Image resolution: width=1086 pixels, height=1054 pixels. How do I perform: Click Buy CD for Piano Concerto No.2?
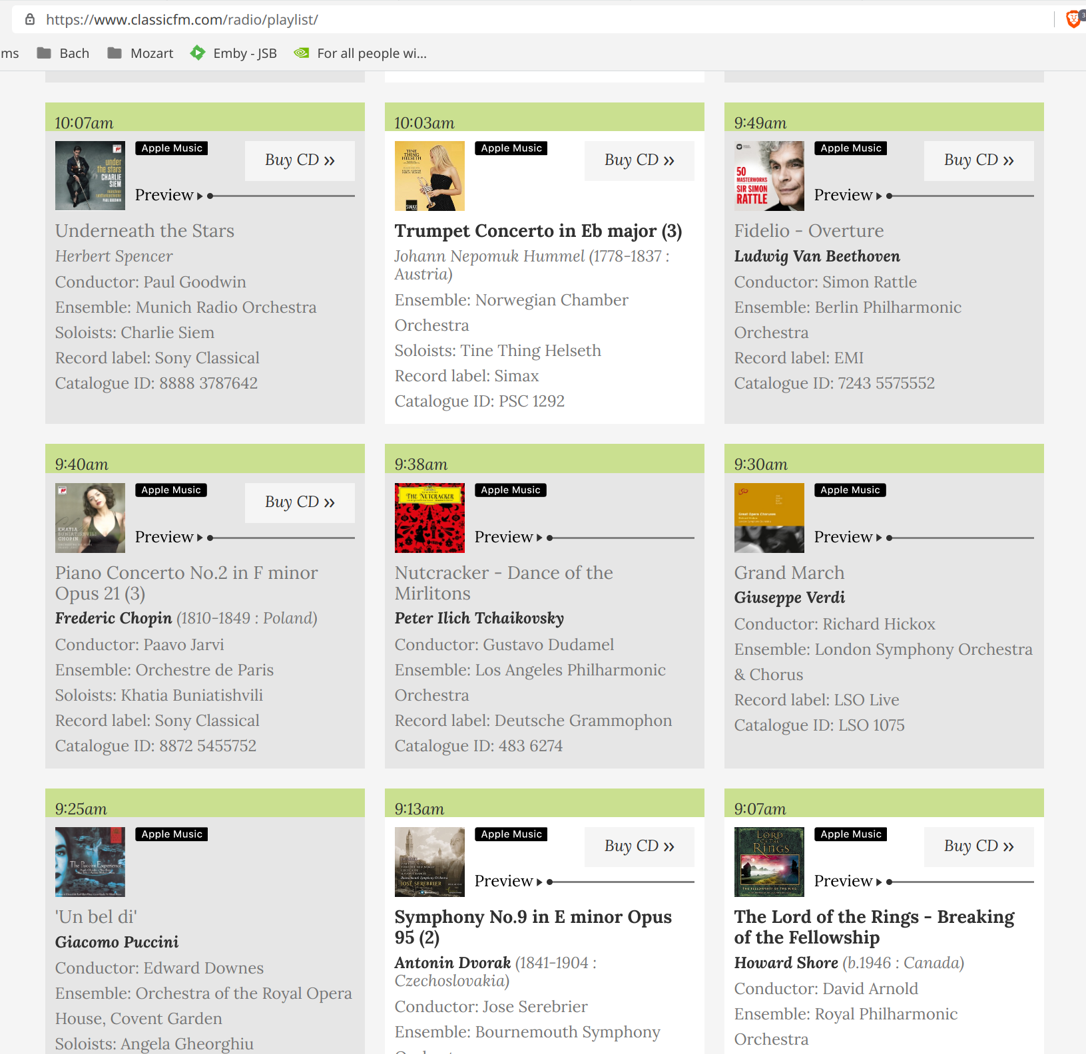click(x=300, y=502)
